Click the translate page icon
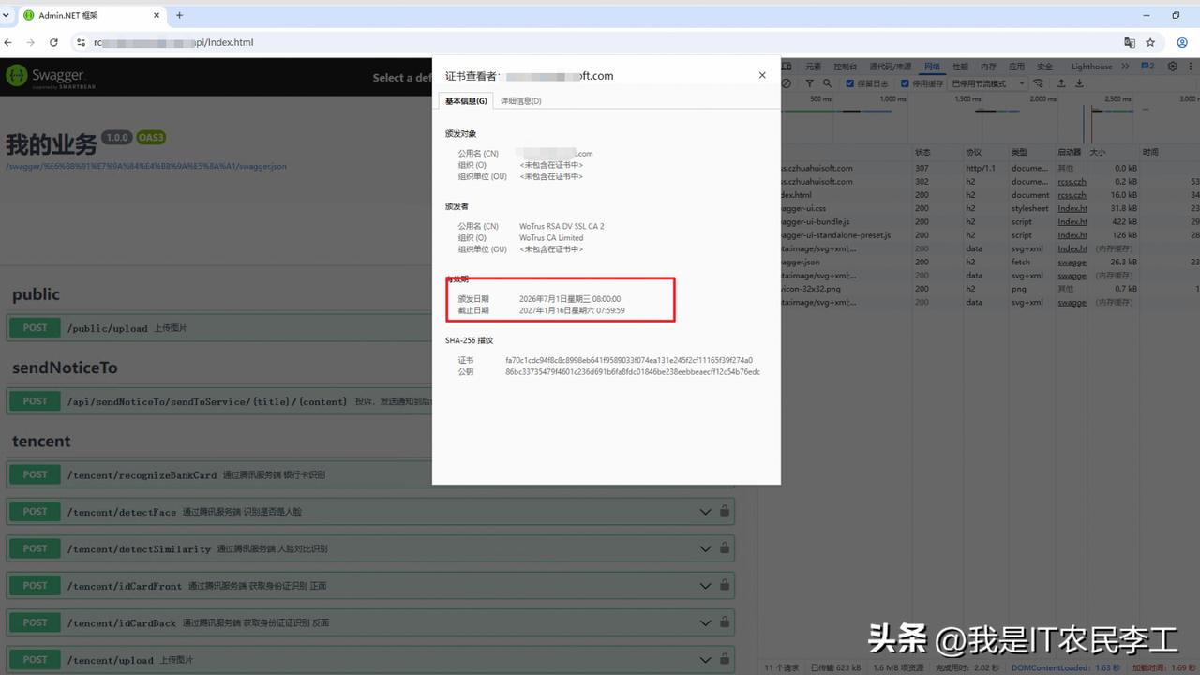The height and width of the screenshot is (675, 1200). (1130, 42)
